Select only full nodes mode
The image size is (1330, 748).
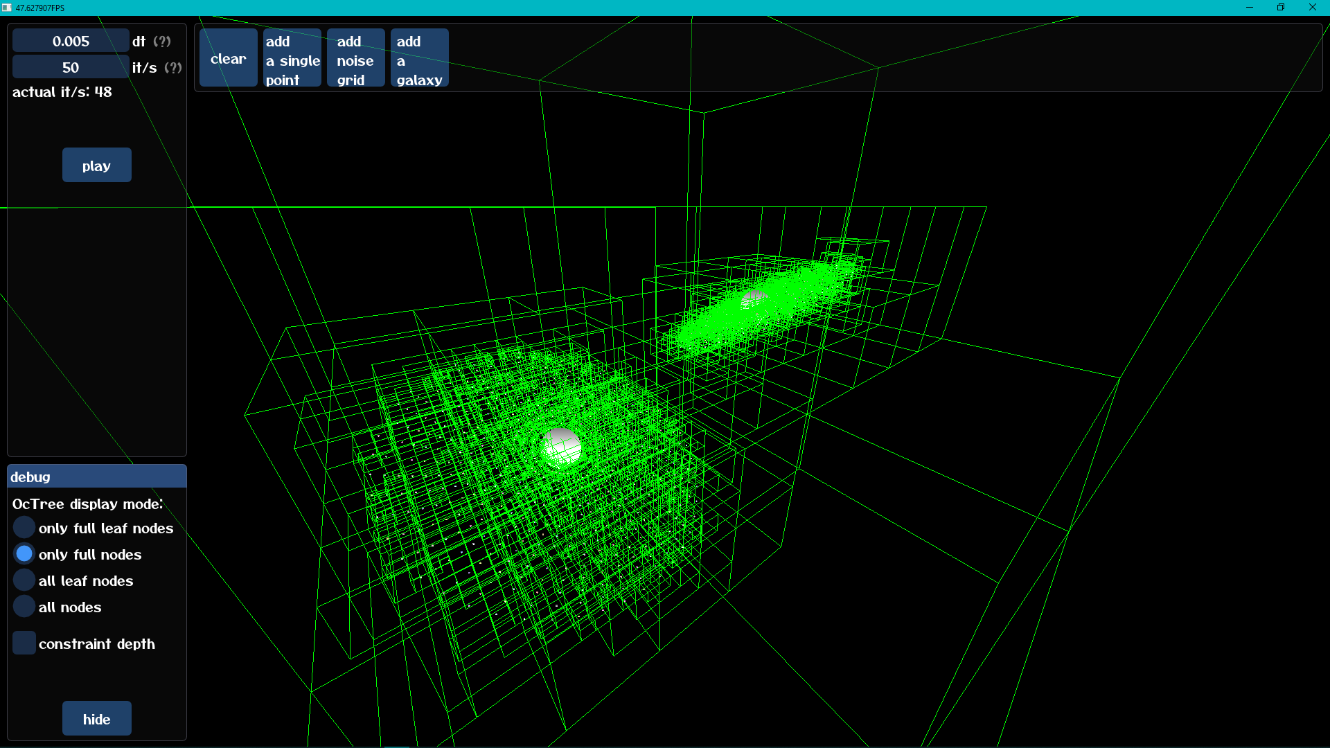(24, 554)
